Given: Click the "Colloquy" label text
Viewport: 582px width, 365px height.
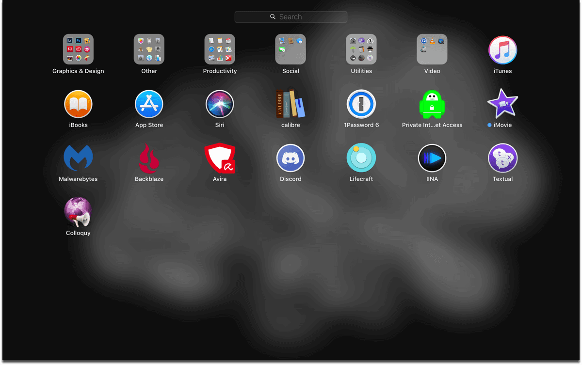Looking at the screenshot, I should point(78,233).
